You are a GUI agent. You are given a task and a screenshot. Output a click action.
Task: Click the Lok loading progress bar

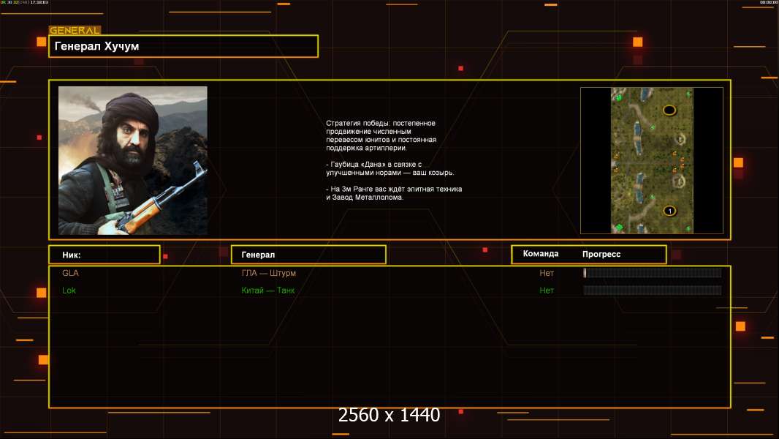[653, 290]
